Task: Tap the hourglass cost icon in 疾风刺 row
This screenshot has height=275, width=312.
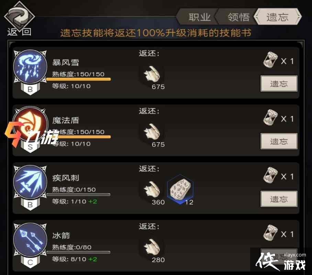Action: pyautogui.click(x=270, y=175)
